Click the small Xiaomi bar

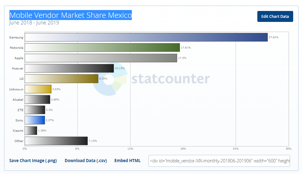coord(31,130)
